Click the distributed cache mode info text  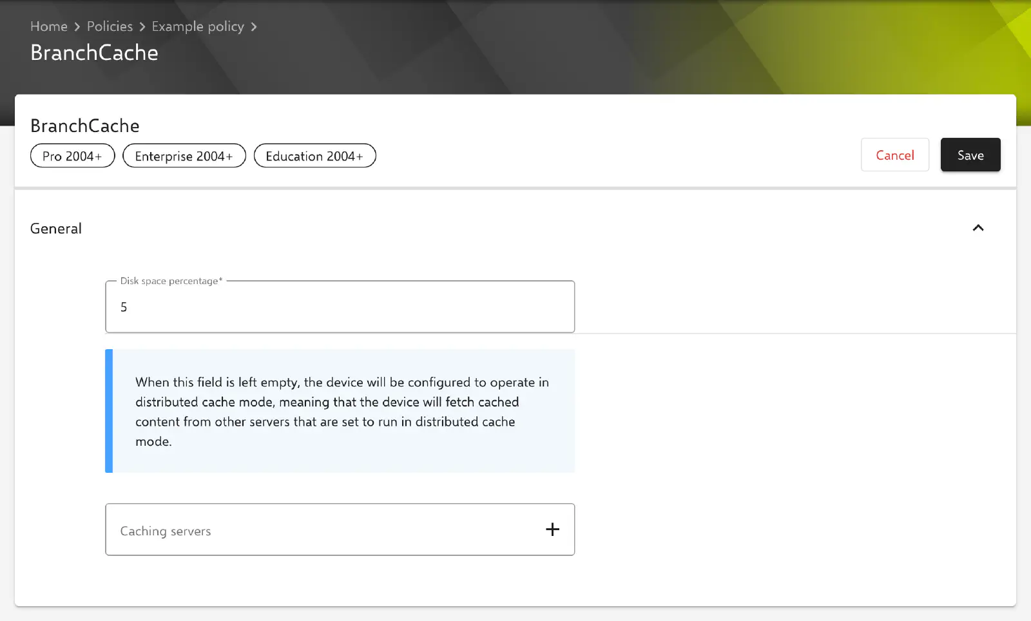(x=342, y=412)
